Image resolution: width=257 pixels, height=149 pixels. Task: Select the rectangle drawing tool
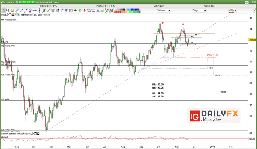tap(93, 11)
